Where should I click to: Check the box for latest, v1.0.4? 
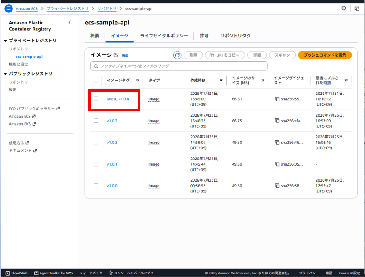96,99
